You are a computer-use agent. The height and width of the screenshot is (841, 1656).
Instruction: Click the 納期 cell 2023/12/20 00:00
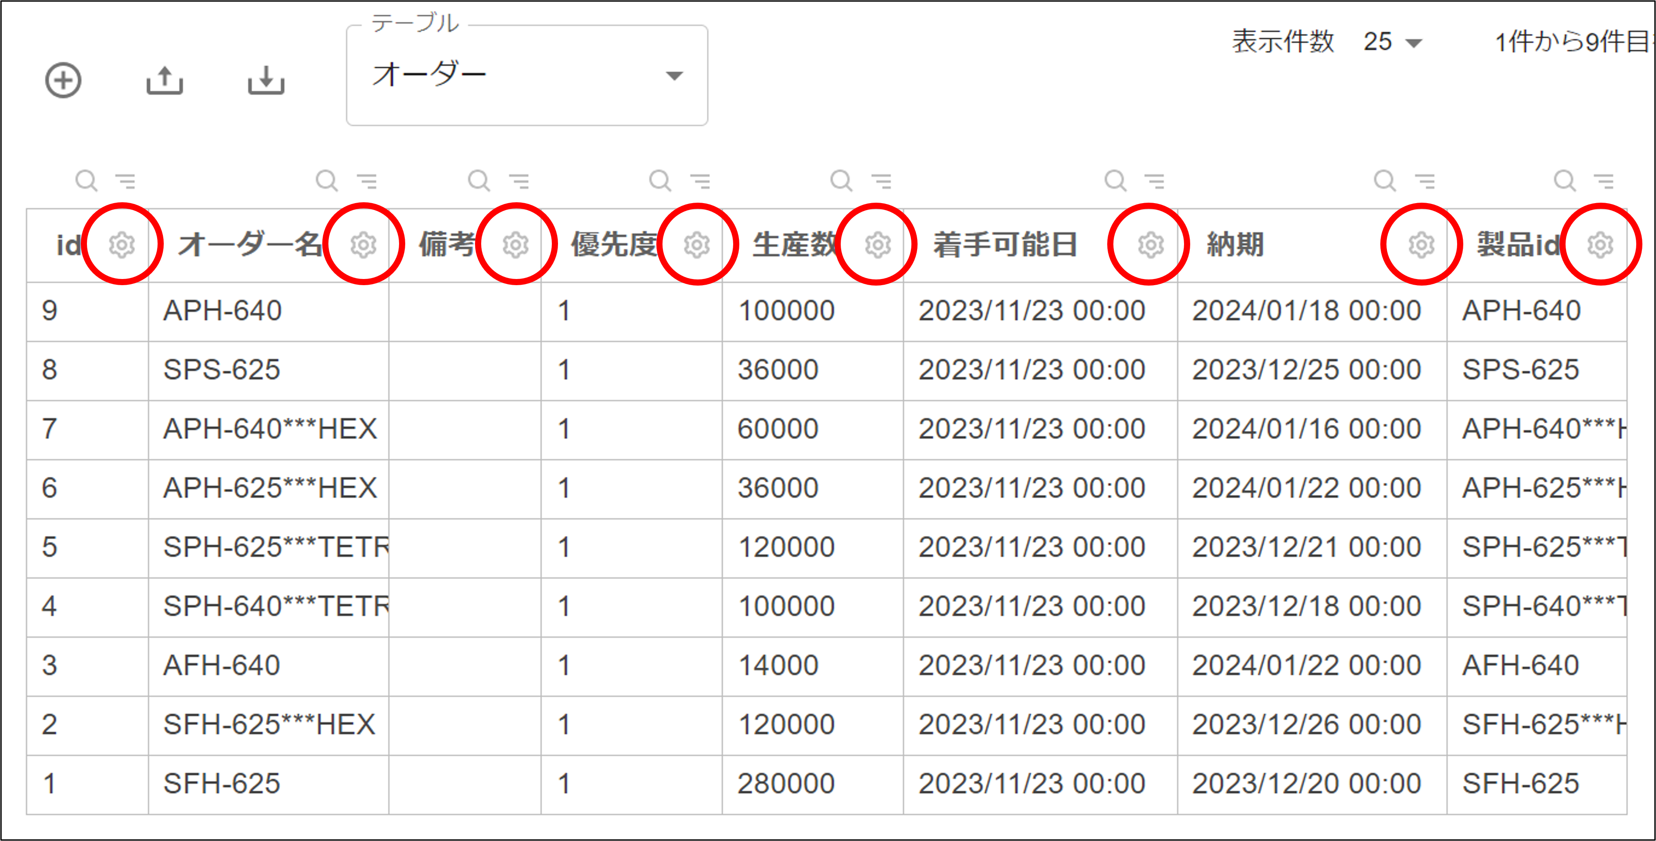coord(1312,784)
